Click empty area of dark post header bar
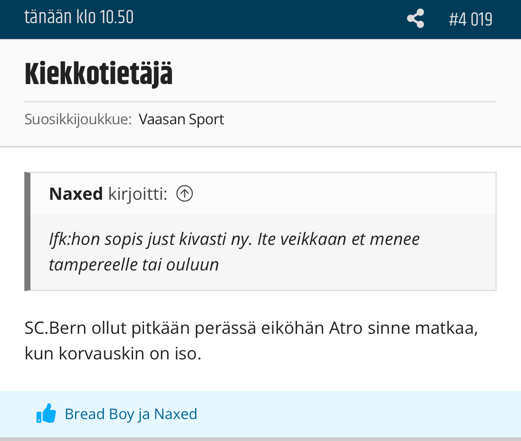This screenshot has width=521, height=441. [x=268, y=19]
